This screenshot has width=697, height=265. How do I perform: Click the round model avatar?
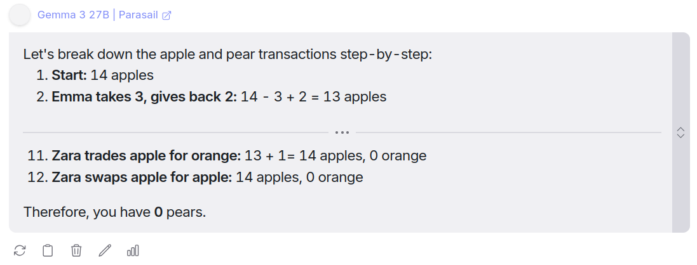click(20, 15)
